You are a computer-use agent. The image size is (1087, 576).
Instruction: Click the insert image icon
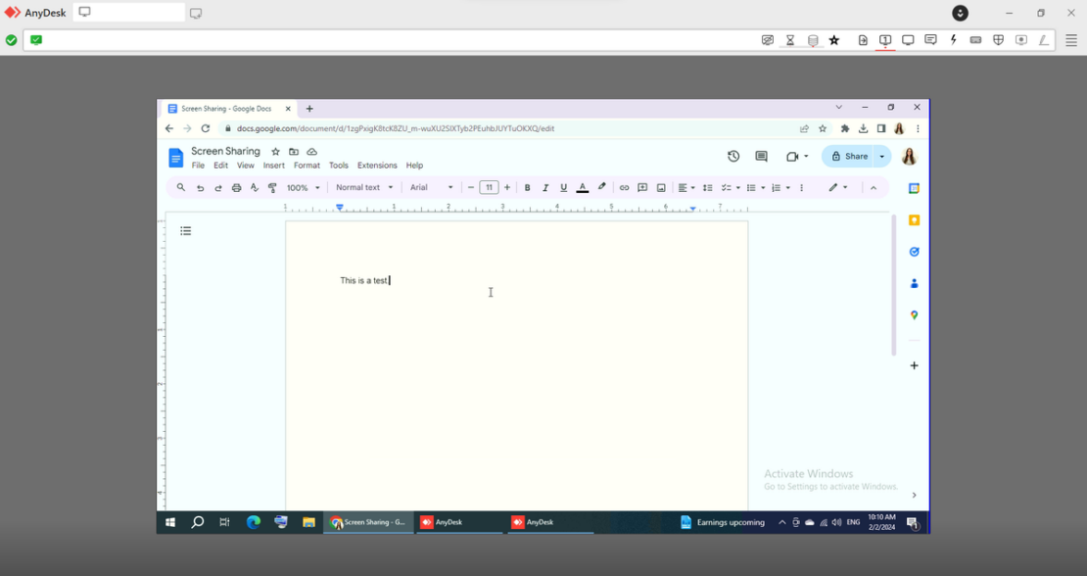click(x=661, y=187)
